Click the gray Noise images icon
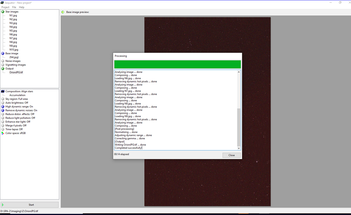The height and width of the screenshot is (215, 351). [x=3, y=61]
